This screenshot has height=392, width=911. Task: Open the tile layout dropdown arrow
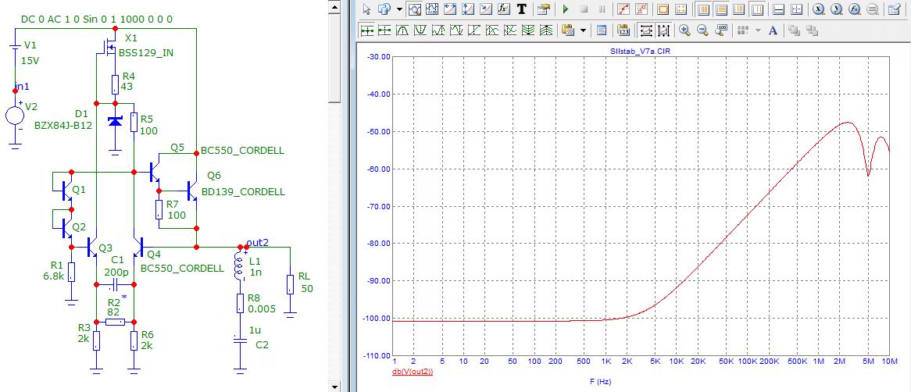pyautogui.click(x=757, y=30)
